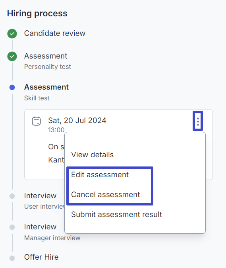Select View details from the menu

click(93, 155)
